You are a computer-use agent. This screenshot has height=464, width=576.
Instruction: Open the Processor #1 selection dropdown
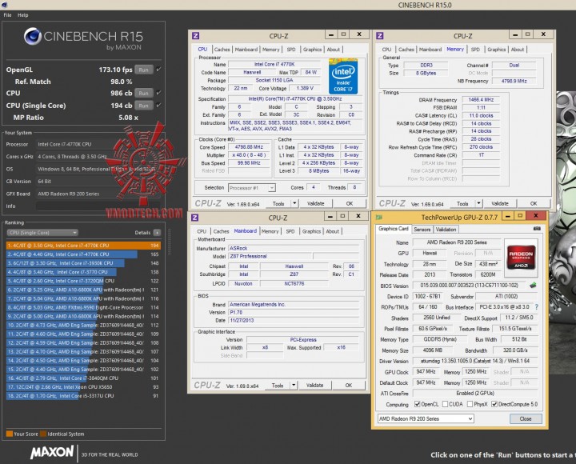tap(252, 188)
